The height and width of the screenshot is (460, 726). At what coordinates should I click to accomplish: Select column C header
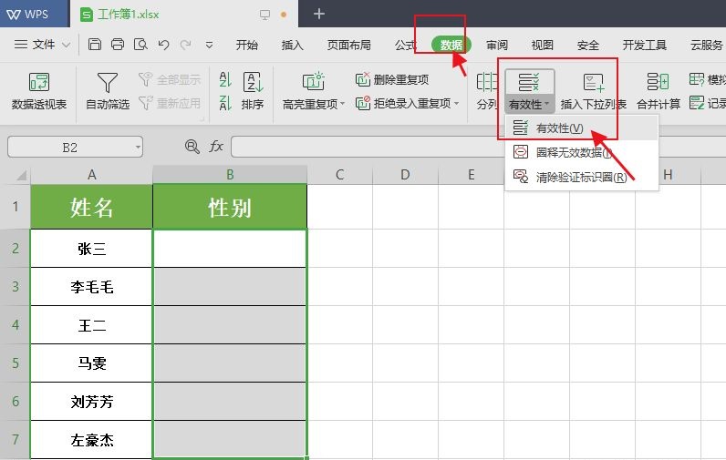click(340, 175)
